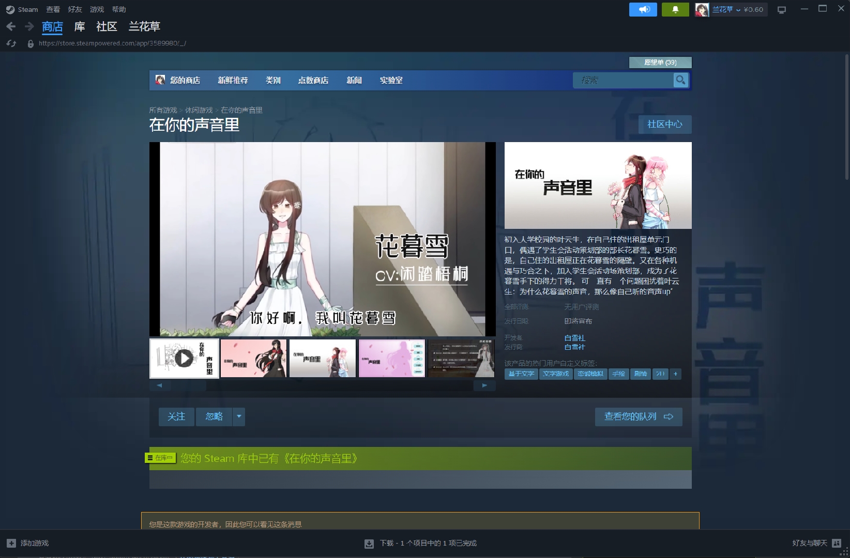Open 实验室 in store navigation
The width and height of the screenshot is (850, 558).
click(391, 80)
